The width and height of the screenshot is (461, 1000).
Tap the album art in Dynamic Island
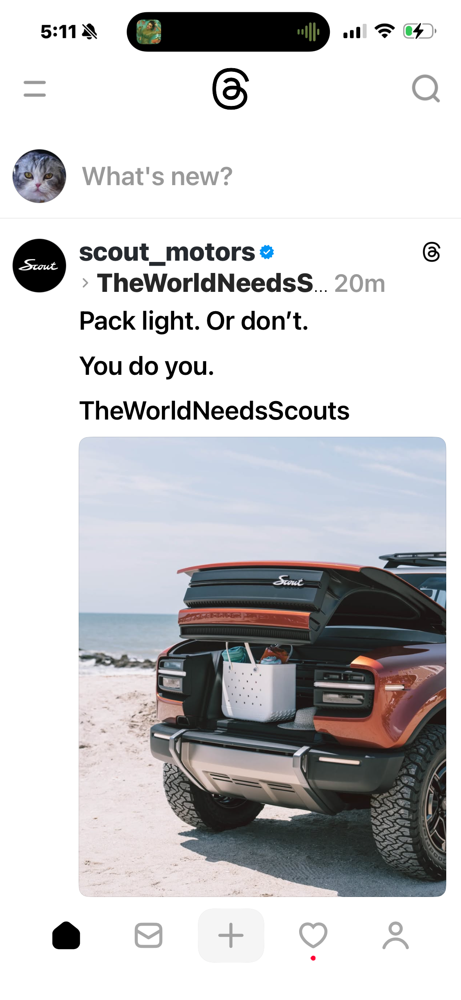[149, 32]
